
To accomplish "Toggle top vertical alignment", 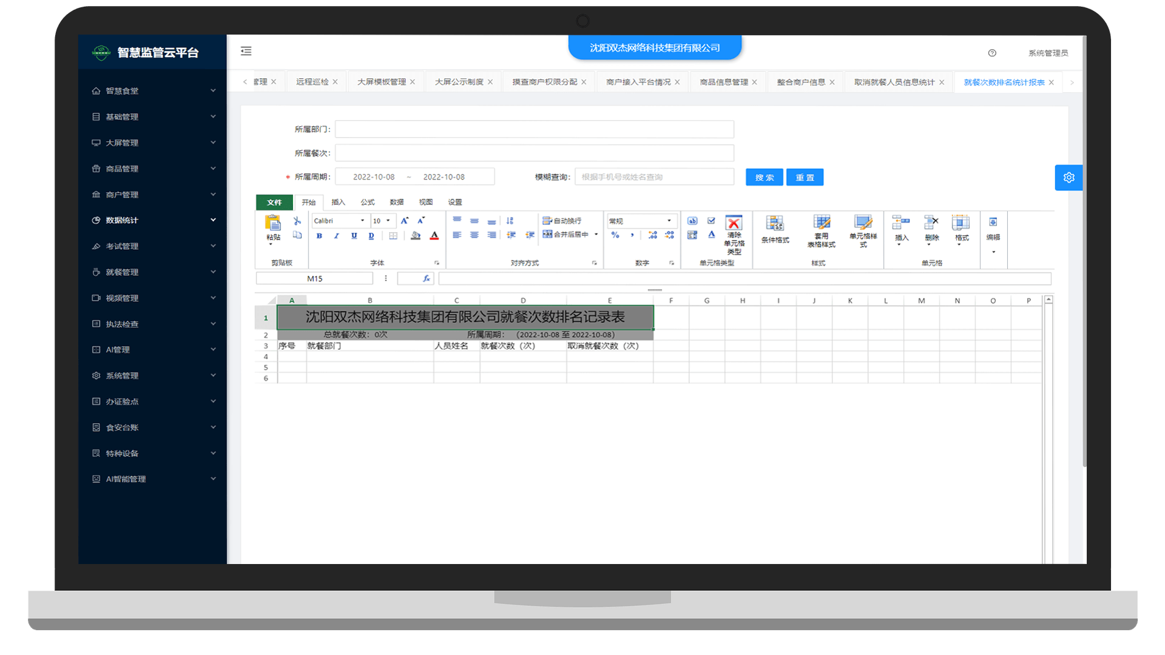I will click(x=457, y=220).
